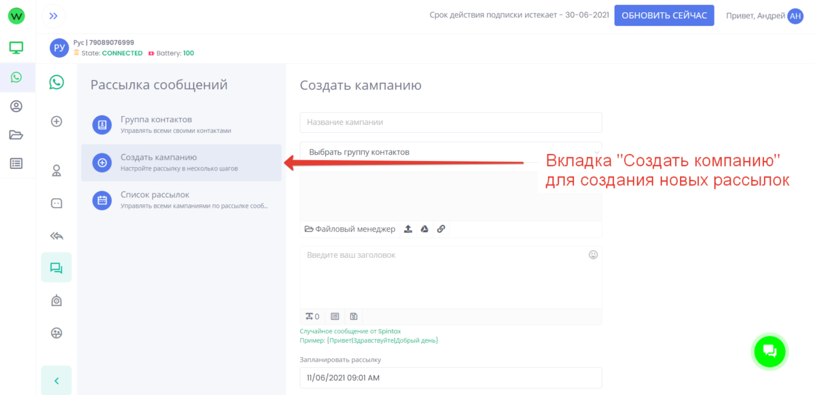Click the Battery: 100 indicator
This screenshot has width=815, height=395.
[171, 53]
